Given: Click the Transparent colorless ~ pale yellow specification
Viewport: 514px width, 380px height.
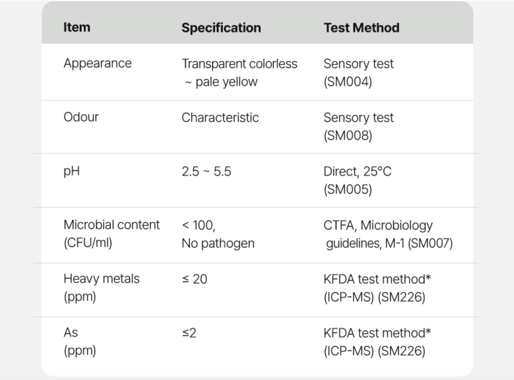Looking at the screenshot, I should pyautogui.click(x=239, y=72).
